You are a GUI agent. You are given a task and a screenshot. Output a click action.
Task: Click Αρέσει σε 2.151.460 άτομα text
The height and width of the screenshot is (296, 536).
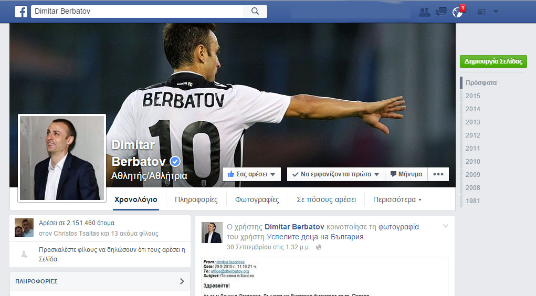pyautogui.click(x=77, y=223)
